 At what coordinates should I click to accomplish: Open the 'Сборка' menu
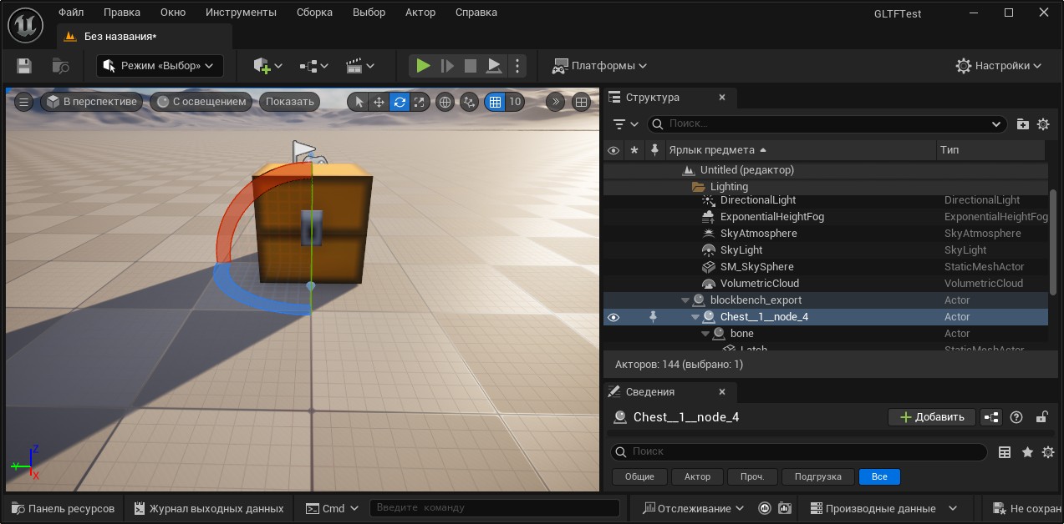point(314,13)
